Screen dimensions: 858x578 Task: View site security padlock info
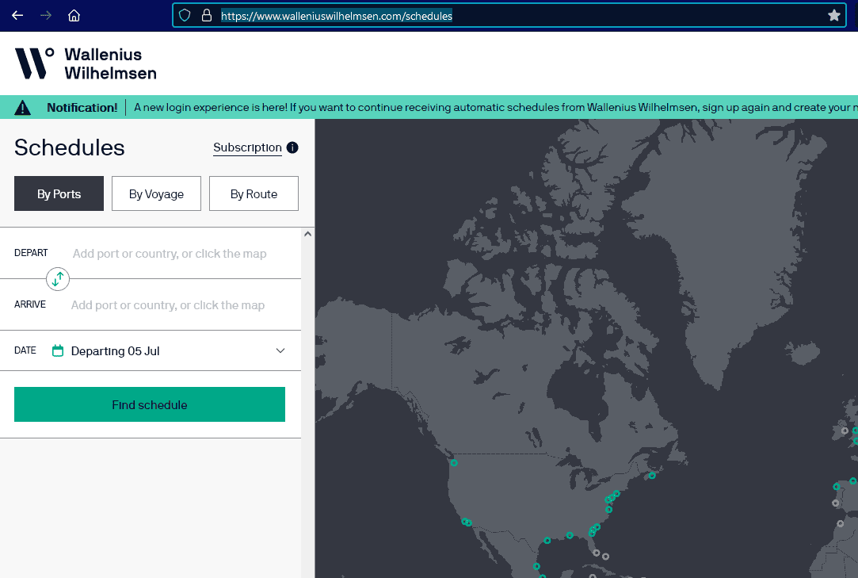click(x=206, y=15)
